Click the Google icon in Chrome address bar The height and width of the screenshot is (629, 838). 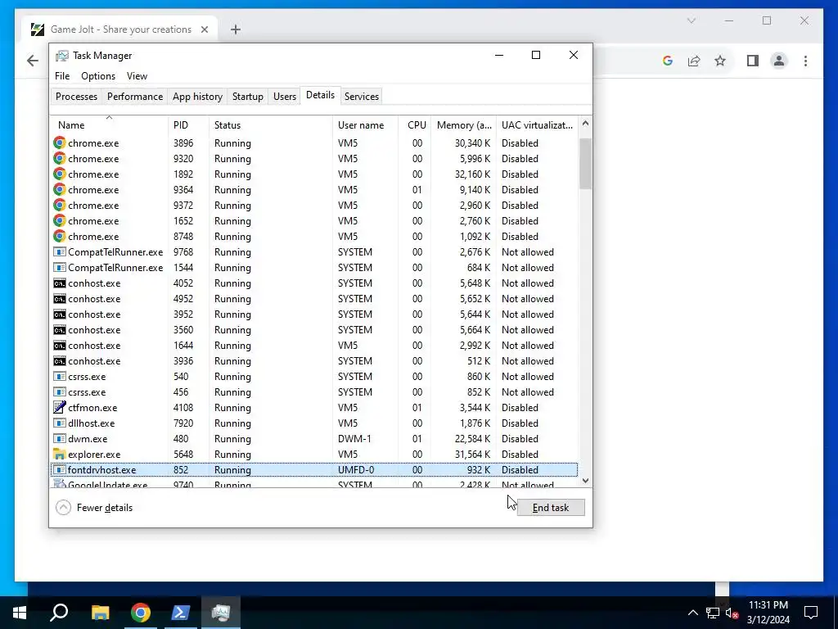point(668,61)
